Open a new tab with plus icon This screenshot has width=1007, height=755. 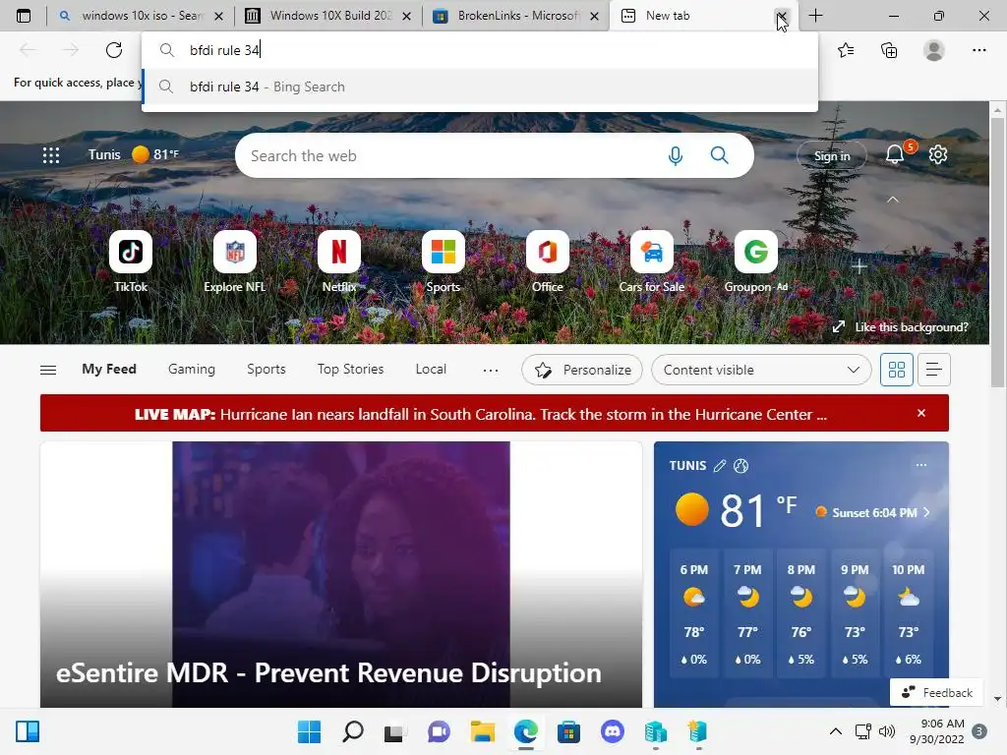pyautogui.click(x=815, y=16)
